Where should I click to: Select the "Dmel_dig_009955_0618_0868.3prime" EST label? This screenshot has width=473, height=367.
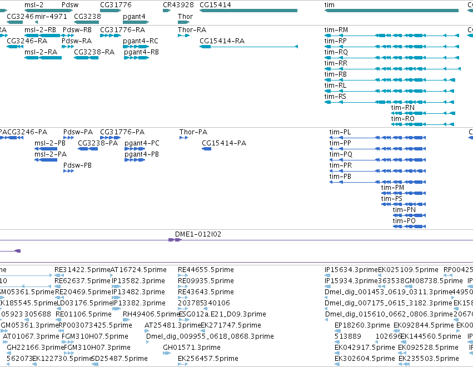210,336
